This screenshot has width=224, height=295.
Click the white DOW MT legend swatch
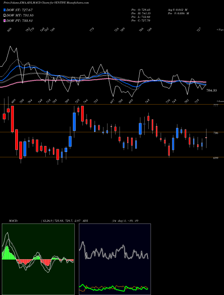(4, 15)
